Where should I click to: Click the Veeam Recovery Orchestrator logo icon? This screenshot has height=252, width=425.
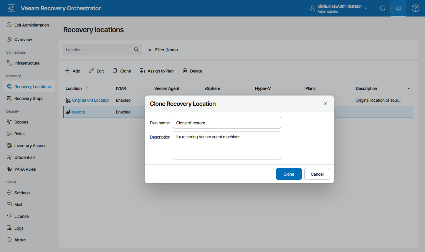coord(11,8)
